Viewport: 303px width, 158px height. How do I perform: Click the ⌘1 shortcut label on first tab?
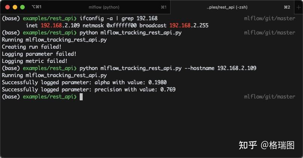tap(164, 7)
